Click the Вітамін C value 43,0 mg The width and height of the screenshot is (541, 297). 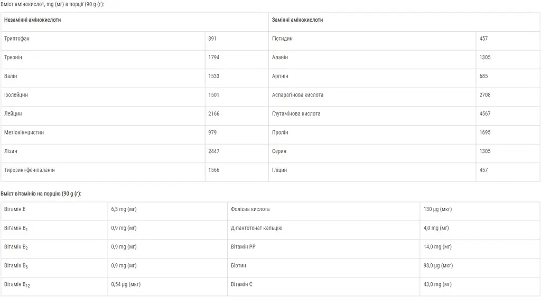[x=437, y=285]
